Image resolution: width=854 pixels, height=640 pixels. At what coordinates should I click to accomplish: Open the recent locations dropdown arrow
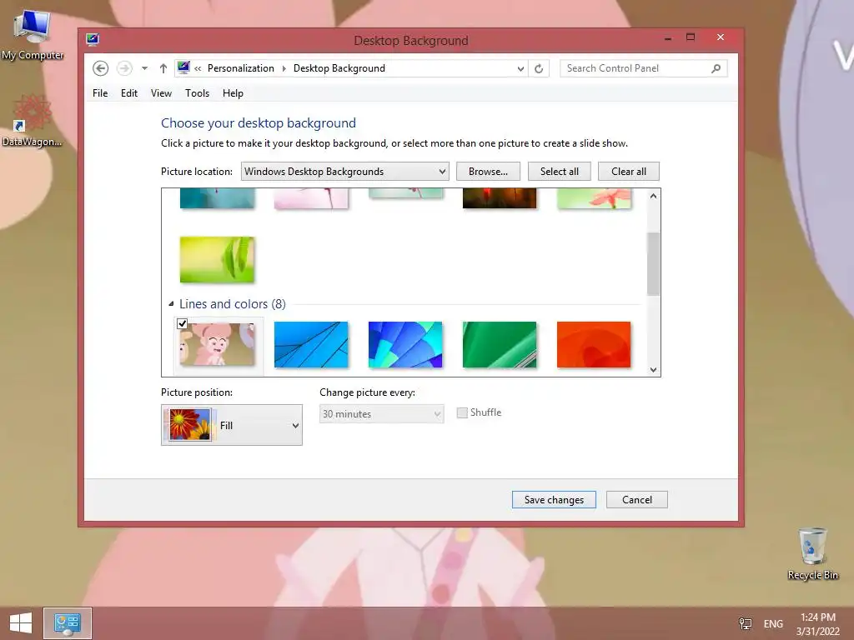144,68
